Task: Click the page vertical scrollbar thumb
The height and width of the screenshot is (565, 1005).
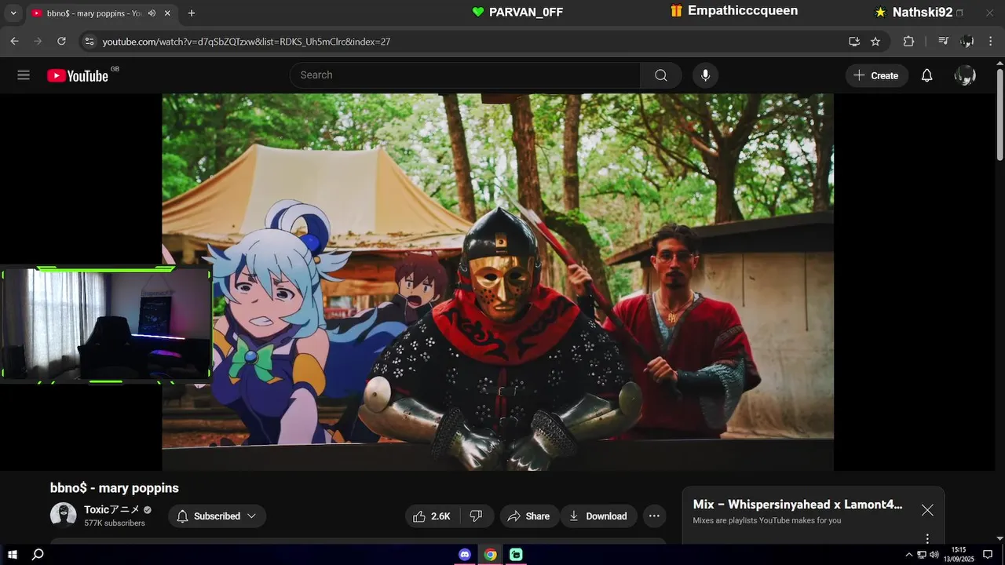Action: [x=1000, y=115]
